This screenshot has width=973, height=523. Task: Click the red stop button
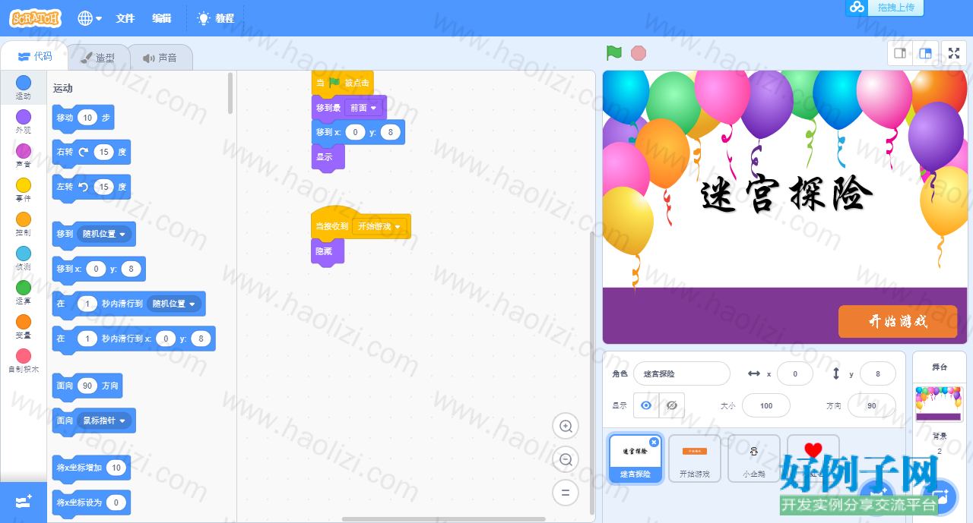(x=639, y=53)
